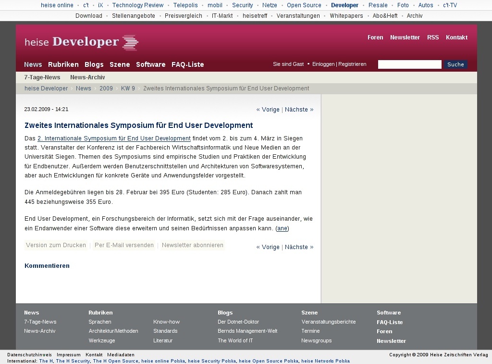
Task: Open the Kontakt link in header
Action: point(456,38)
